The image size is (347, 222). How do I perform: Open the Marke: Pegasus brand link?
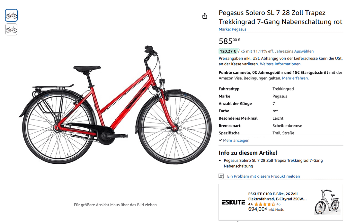click(232, 29)
